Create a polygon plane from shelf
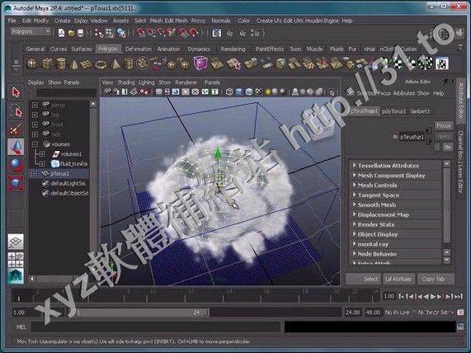This screenshot has height=353, width=471. pos(87,64)
